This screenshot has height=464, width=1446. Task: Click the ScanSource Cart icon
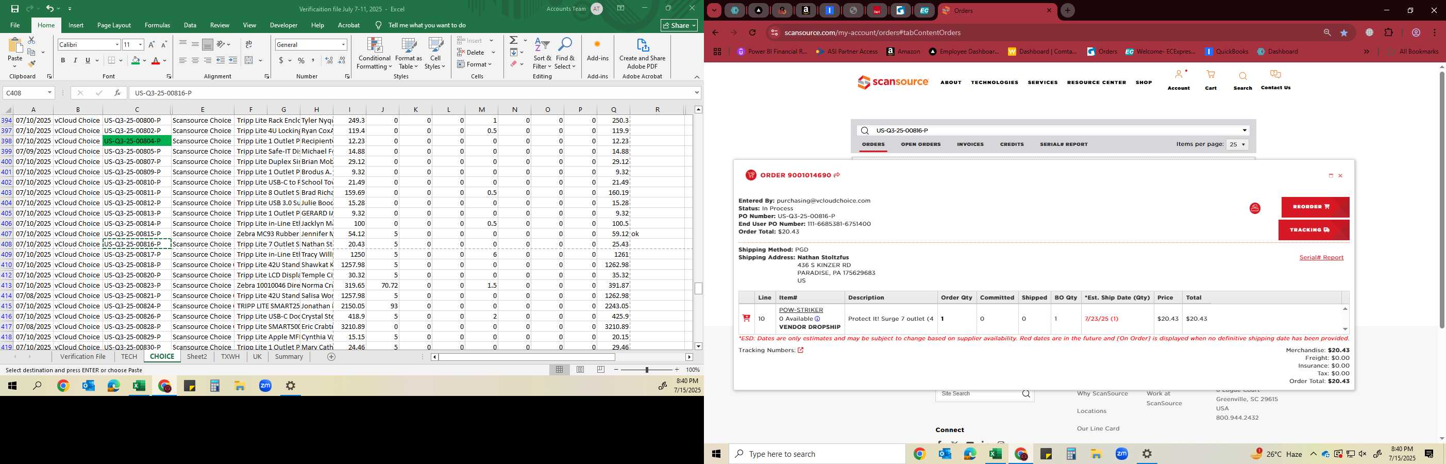1211,75
